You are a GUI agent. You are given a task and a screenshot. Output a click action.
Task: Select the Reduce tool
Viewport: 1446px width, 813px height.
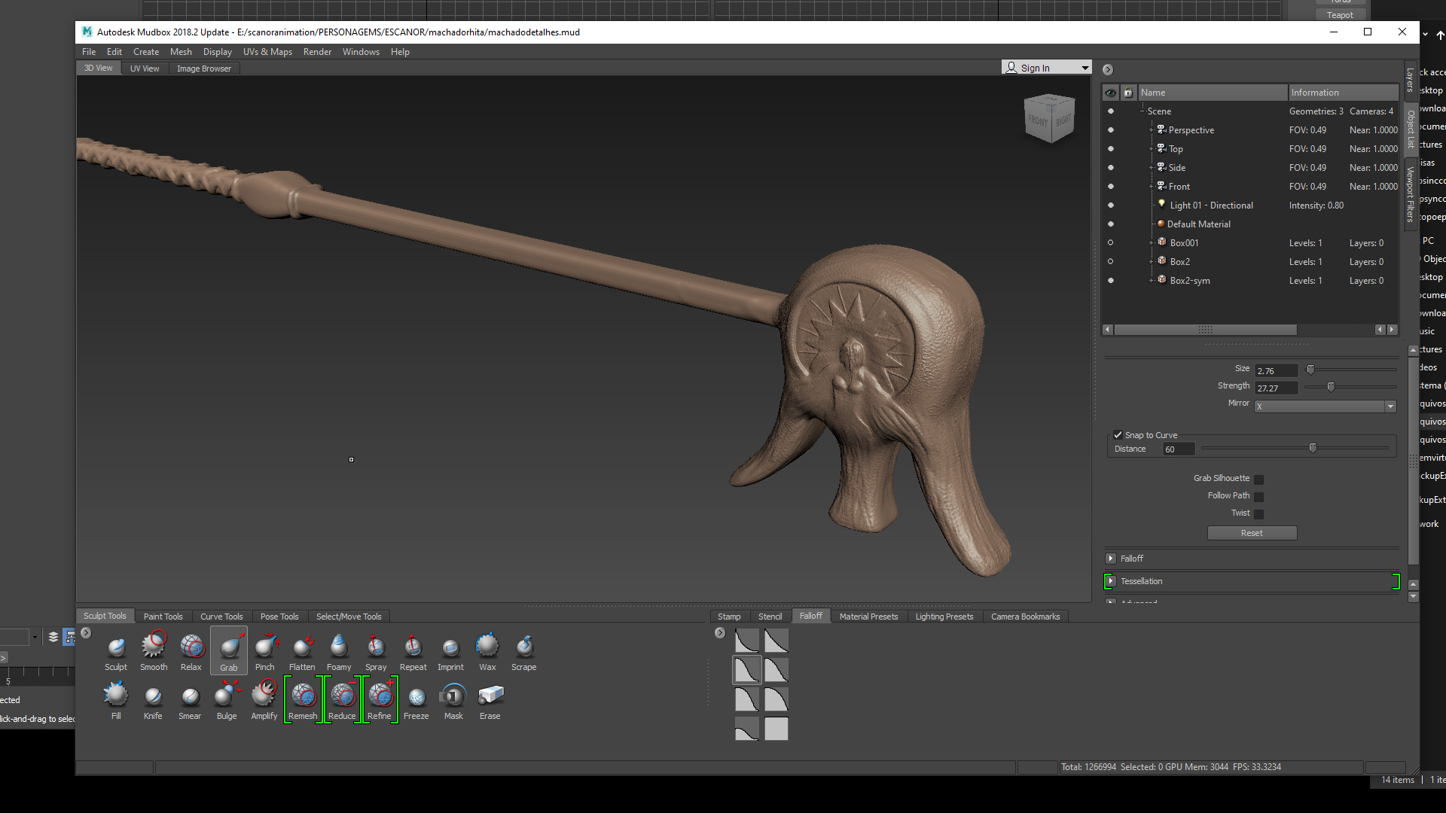(342, 701)
